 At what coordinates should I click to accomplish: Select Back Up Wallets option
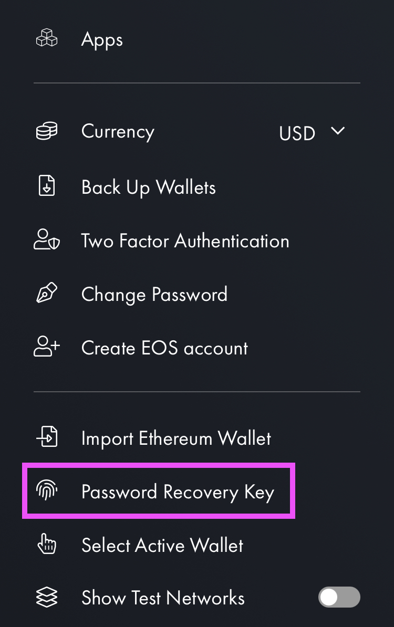197,187
